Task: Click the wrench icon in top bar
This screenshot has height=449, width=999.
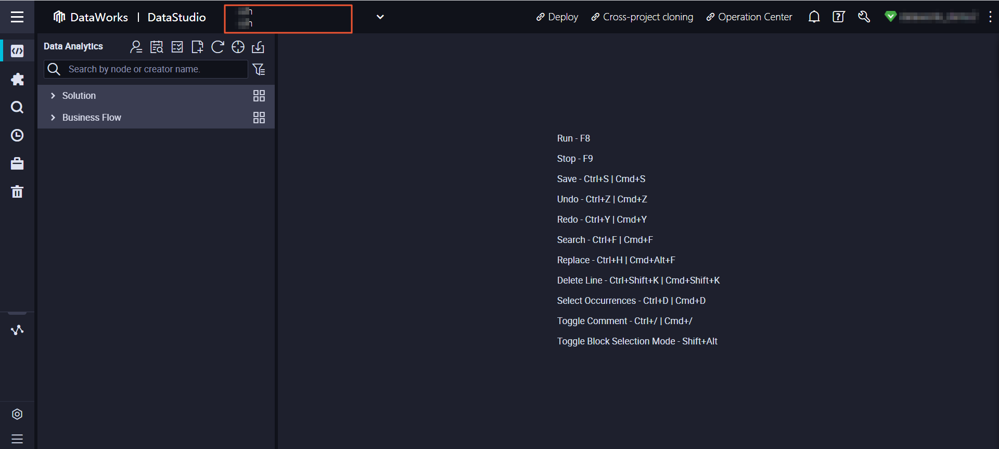Action: [x=864, y=17]
